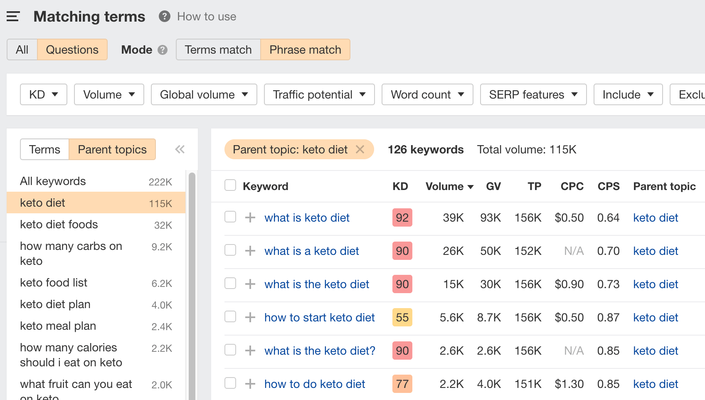Screen dimensions: 705x400
Task: Collapse the Terms sidebar with double-chevron icon
Action: [180, 149]
